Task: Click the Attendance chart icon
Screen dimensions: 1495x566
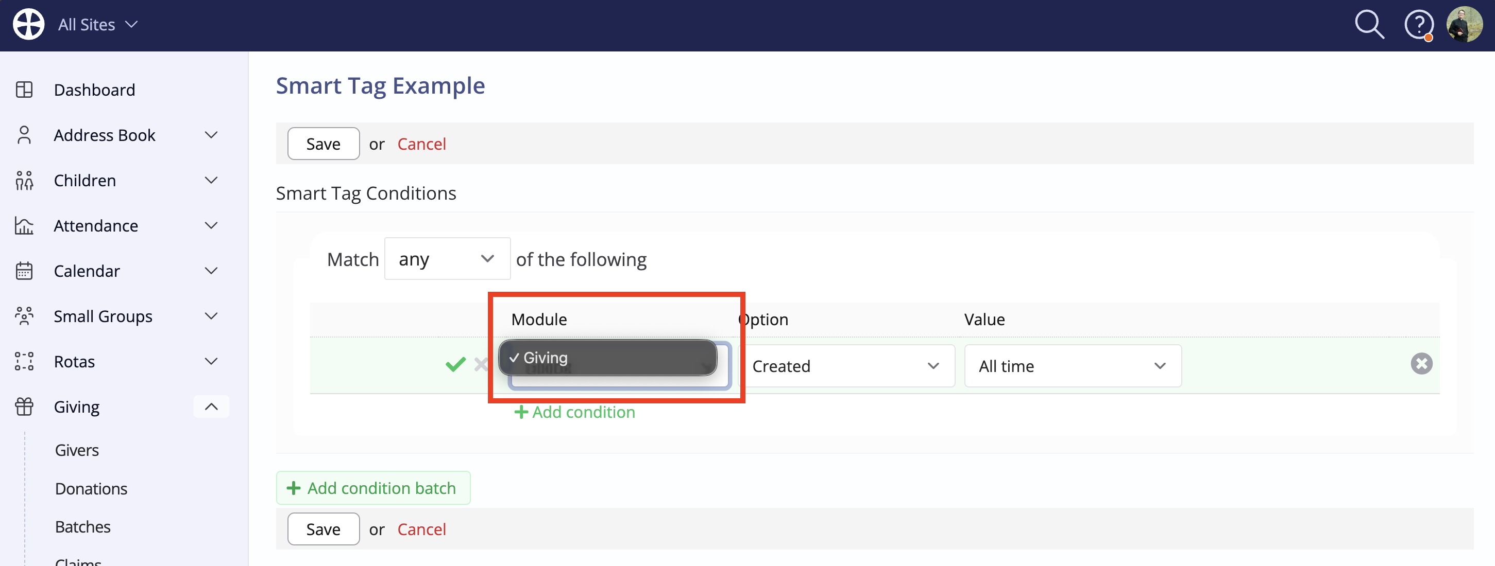Action: click(24, 225)
